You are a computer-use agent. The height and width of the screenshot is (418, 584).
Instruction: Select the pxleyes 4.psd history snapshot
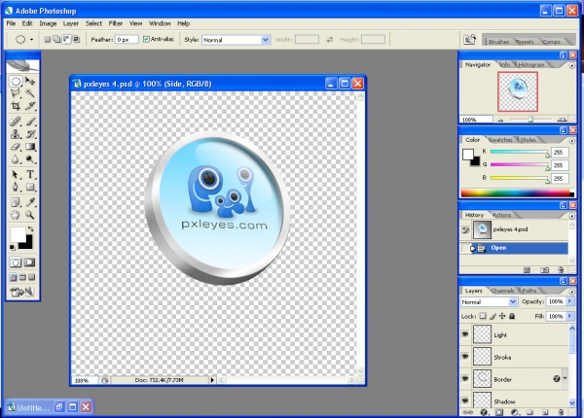pyautogui.click(x=514, y=229)
